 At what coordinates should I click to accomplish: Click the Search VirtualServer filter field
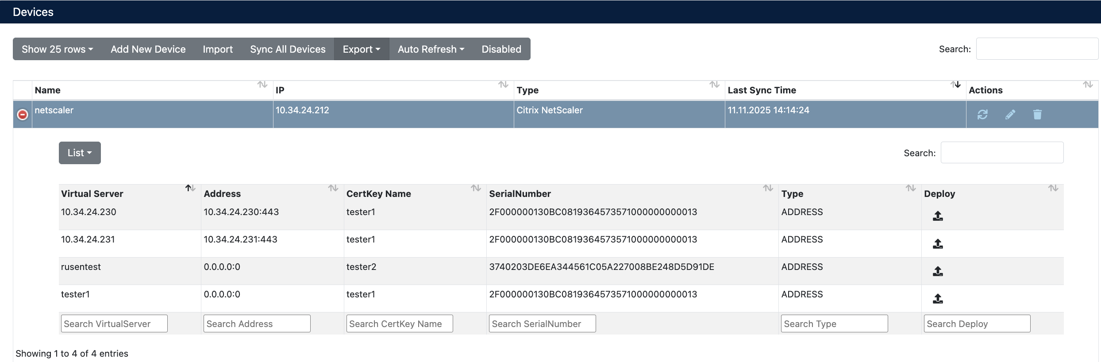(x=114, y=323)
